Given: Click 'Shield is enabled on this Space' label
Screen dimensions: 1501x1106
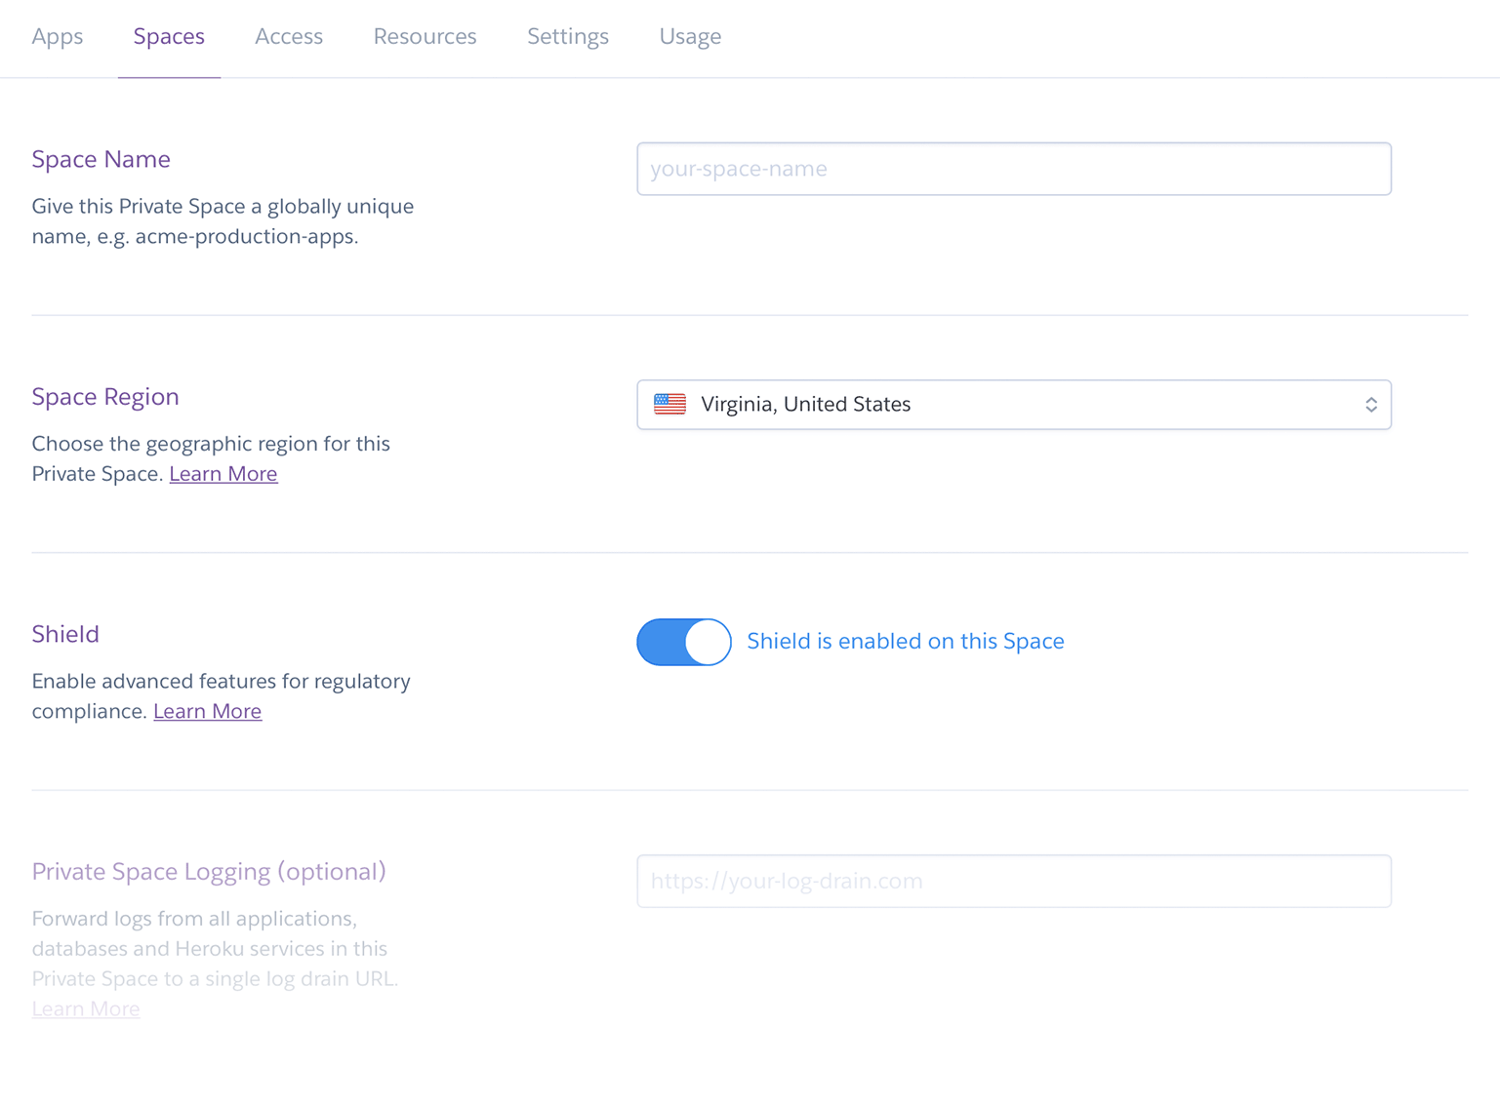Looking at the screenshot, I should (x=906, y=642).
